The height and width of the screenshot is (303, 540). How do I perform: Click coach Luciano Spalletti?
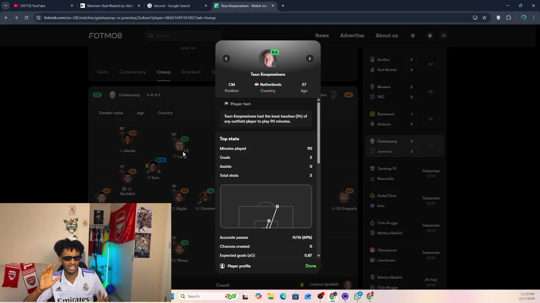(x=325, y=285)
